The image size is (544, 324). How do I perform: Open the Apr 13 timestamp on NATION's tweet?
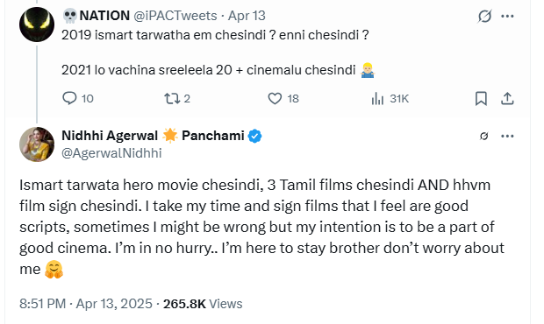click(x=247, y=16)
